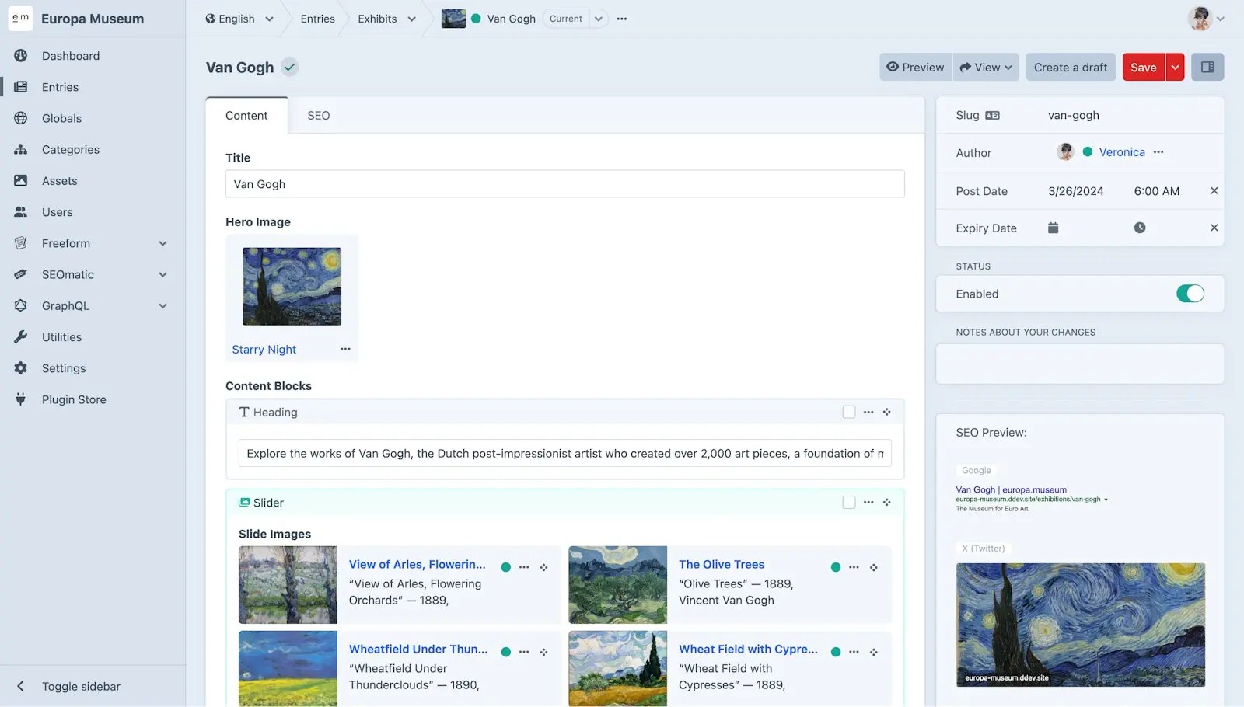Image resolution: width=1244 pixels, height=707 pixels.
Task: Click the Slider block move handle
Action: click(887, 503)
